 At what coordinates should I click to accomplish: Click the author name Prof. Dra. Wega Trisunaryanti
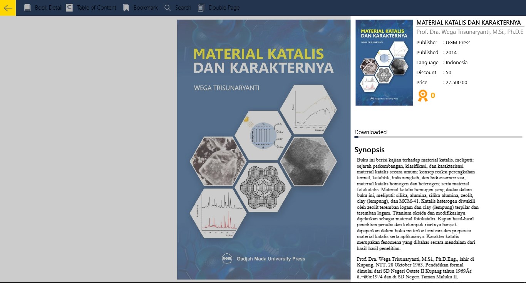point(470,32)
